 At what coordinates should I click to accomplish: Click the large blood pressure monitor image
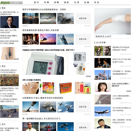45,63
